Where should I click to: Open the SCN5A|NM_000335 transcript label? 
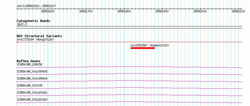point(29,85)
